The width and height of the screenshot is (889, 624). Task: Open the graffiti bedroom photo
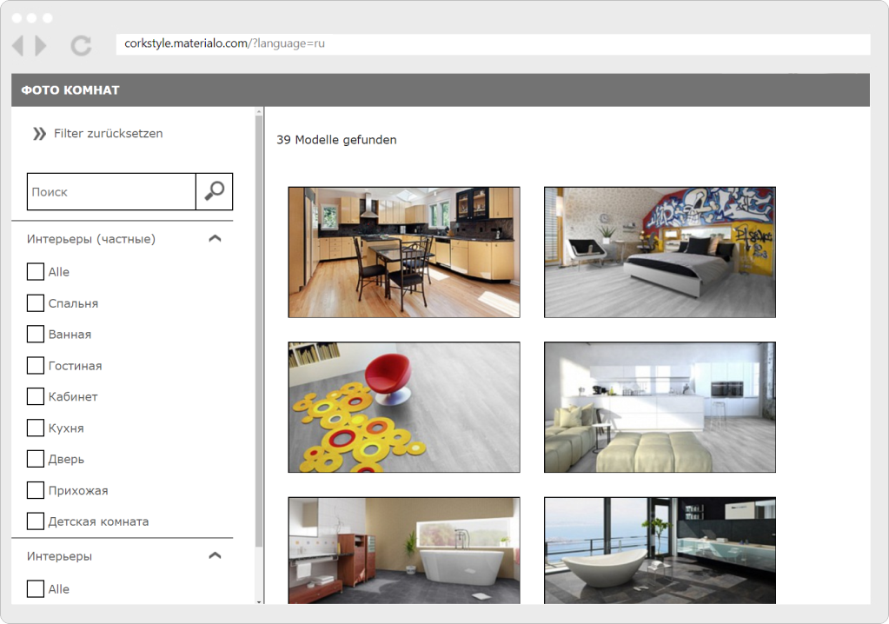point(660,252)
